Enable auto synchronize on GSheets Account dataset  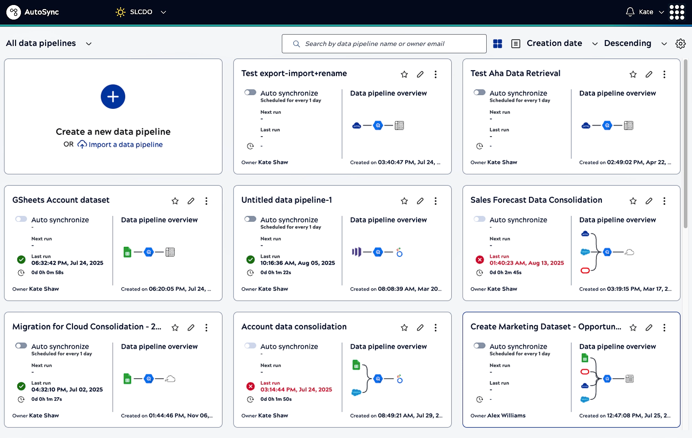pos(21,219)
